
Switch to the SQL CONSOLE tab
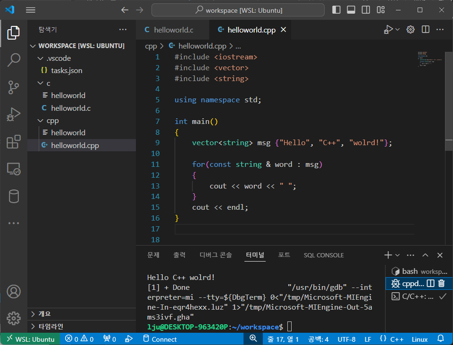[324, 255]
